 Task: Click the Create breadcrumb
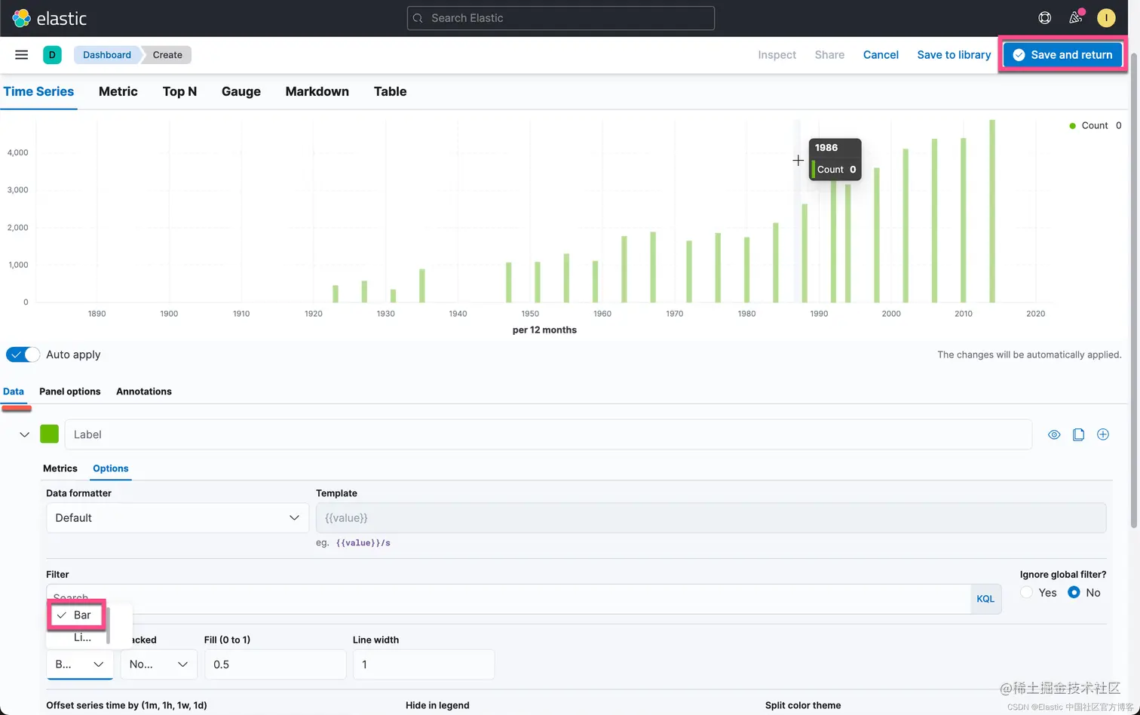[167, 54]
